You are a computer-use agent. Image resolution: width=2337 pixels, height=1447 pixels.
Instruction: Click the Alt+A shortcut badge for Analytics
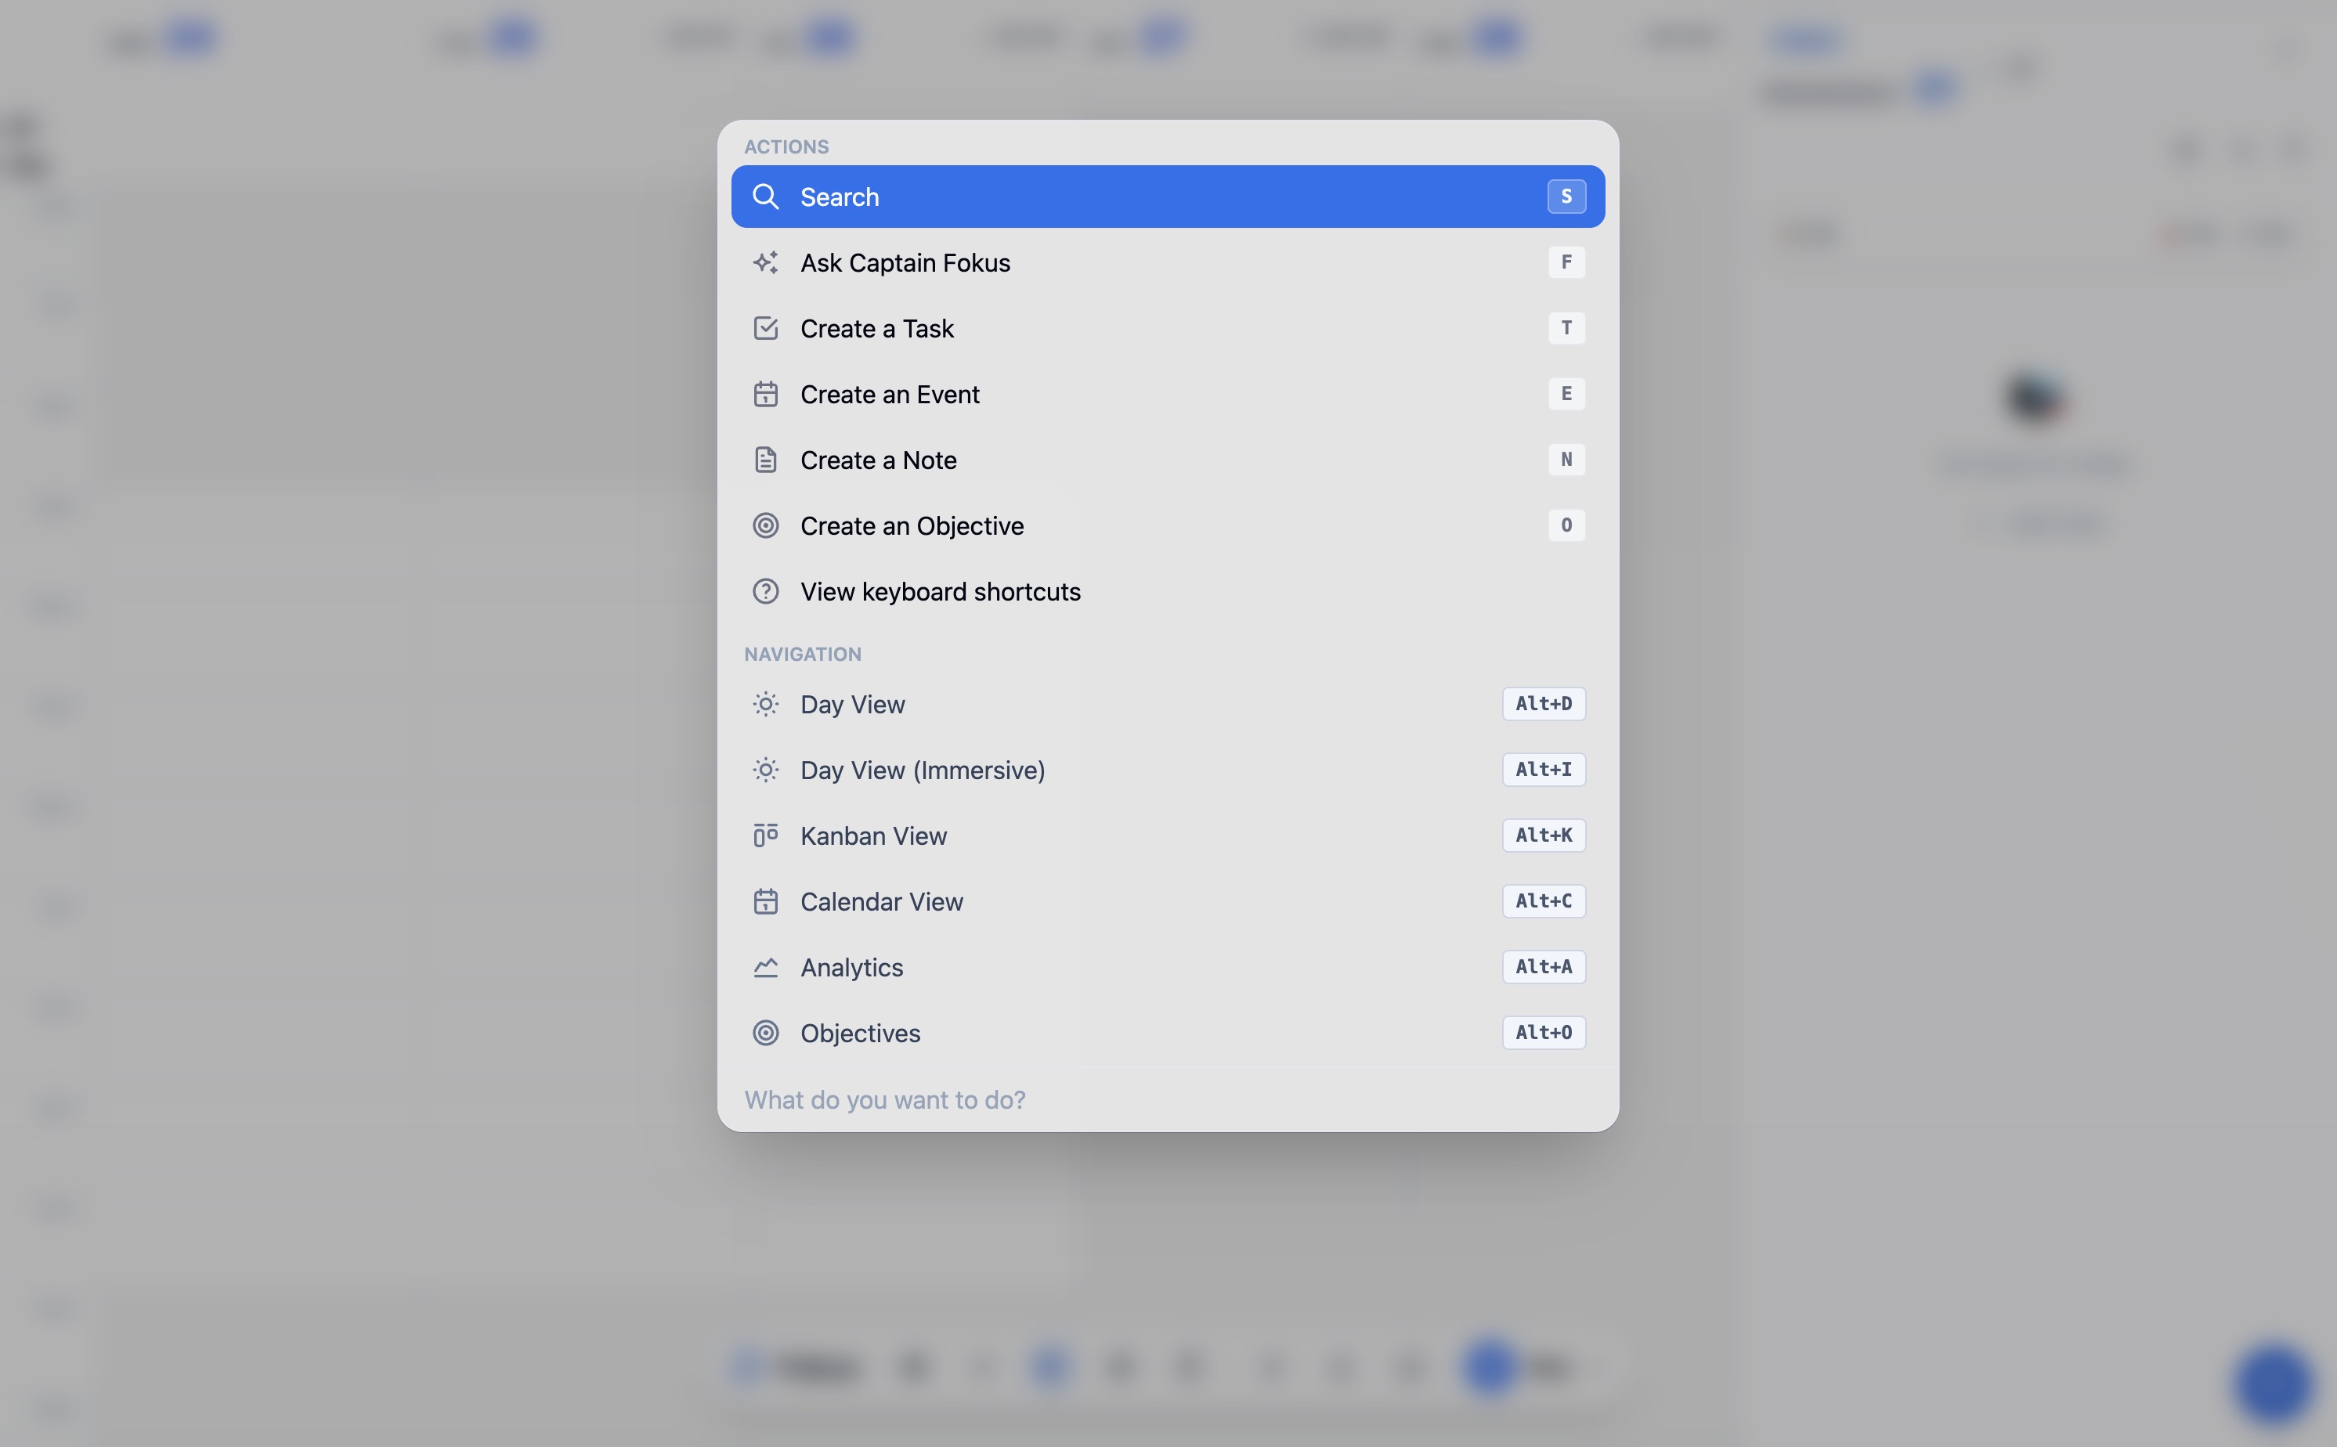point(1543,966)
